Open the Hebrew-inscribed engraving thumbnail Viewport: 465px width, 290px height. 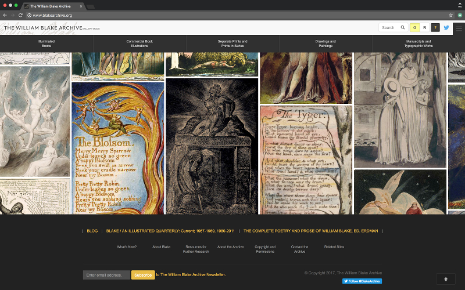click(x=35, y=196)
